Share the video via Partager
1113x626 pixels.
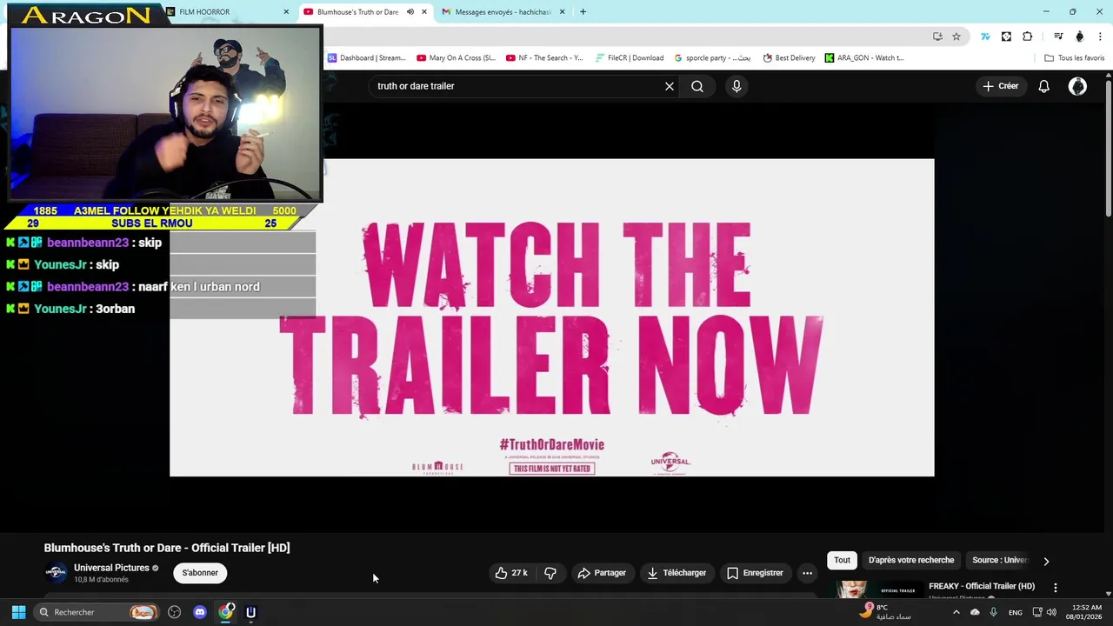(x=602, y=573)
